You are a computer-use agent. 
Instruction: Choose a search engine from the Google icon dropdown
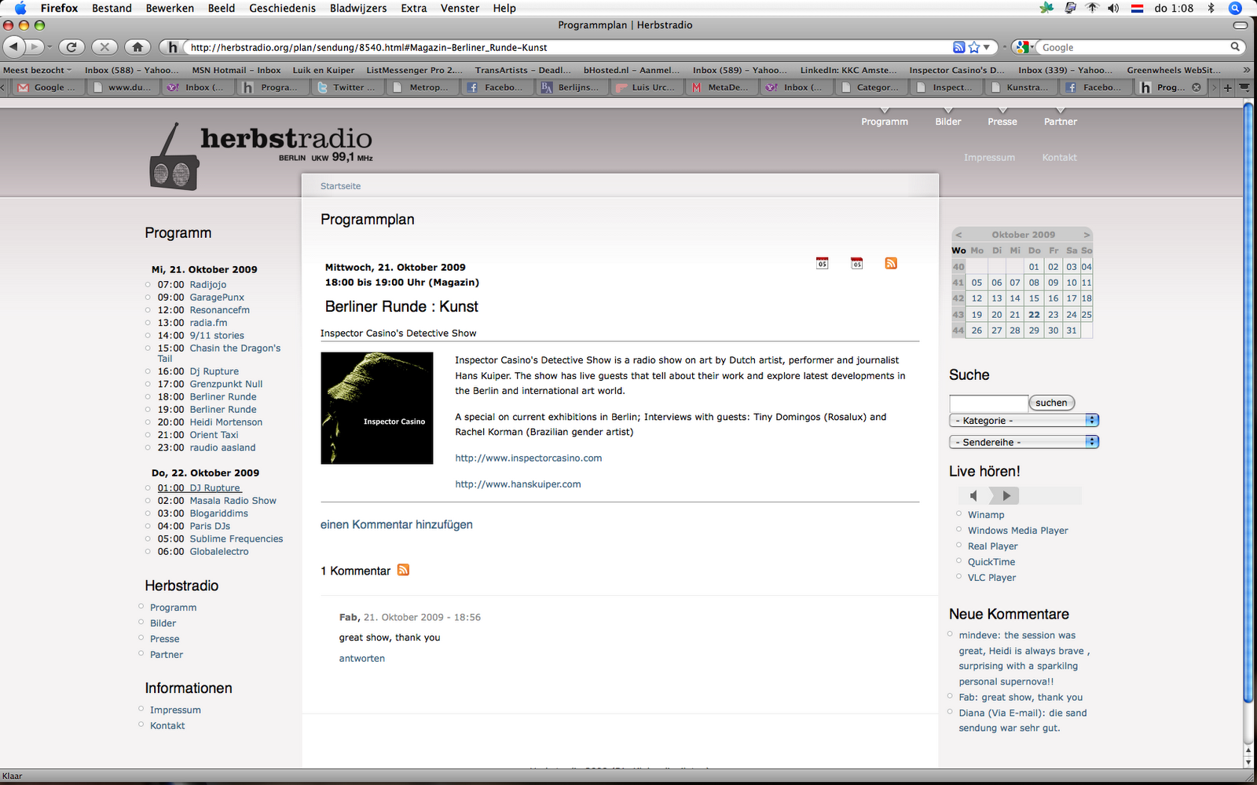[x=1024, y=47]
